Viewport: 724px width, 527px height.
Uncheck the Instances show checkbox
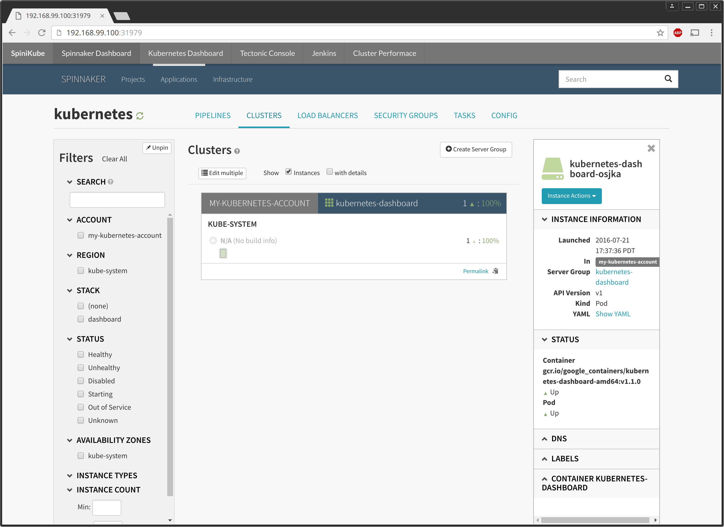click(288, 172)
